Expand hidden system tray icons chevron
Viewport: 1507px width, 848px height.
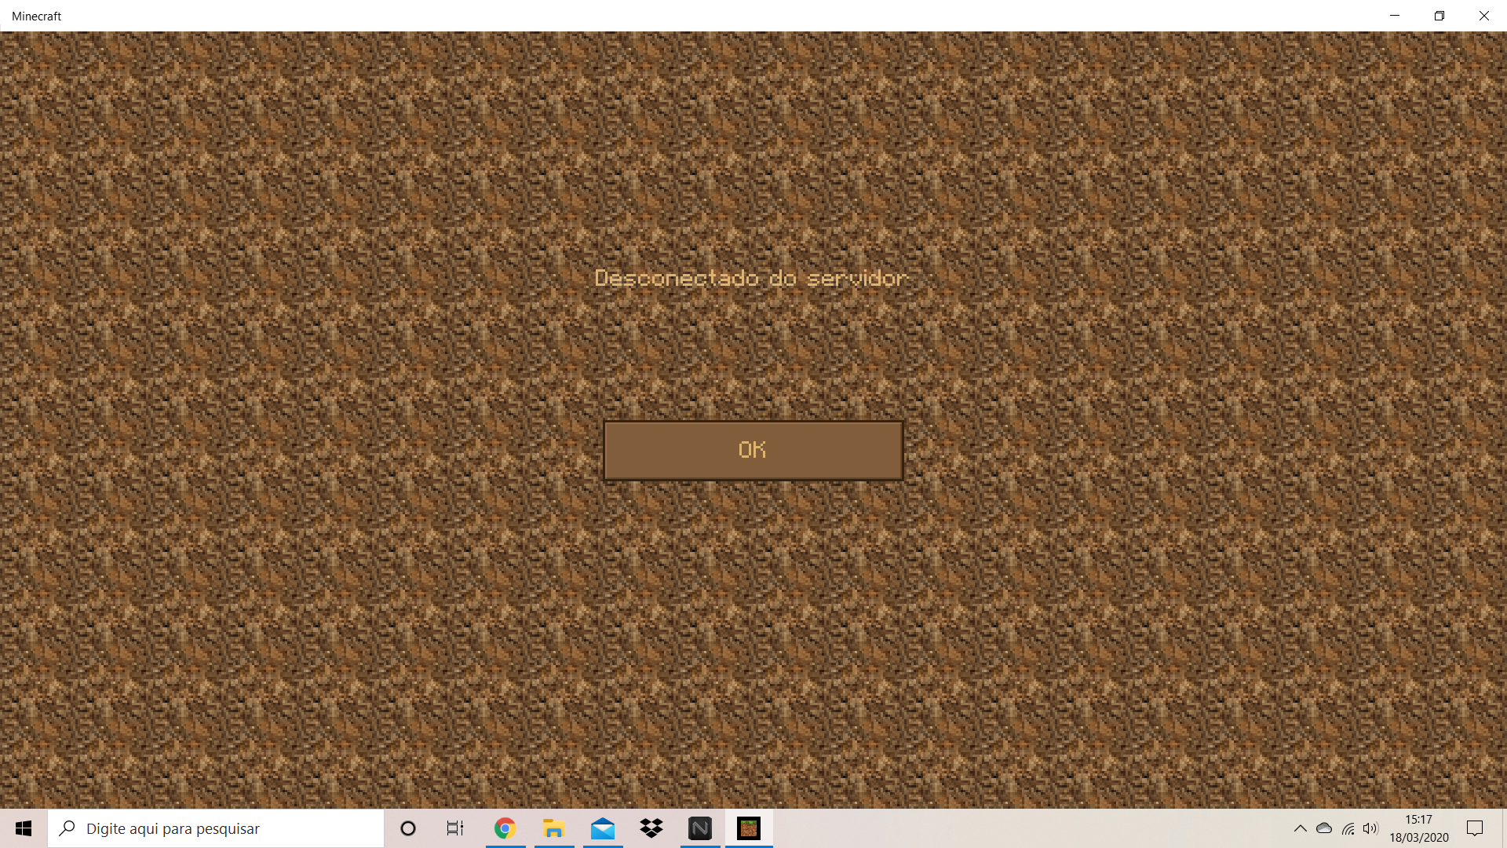tap(1301, 828)
